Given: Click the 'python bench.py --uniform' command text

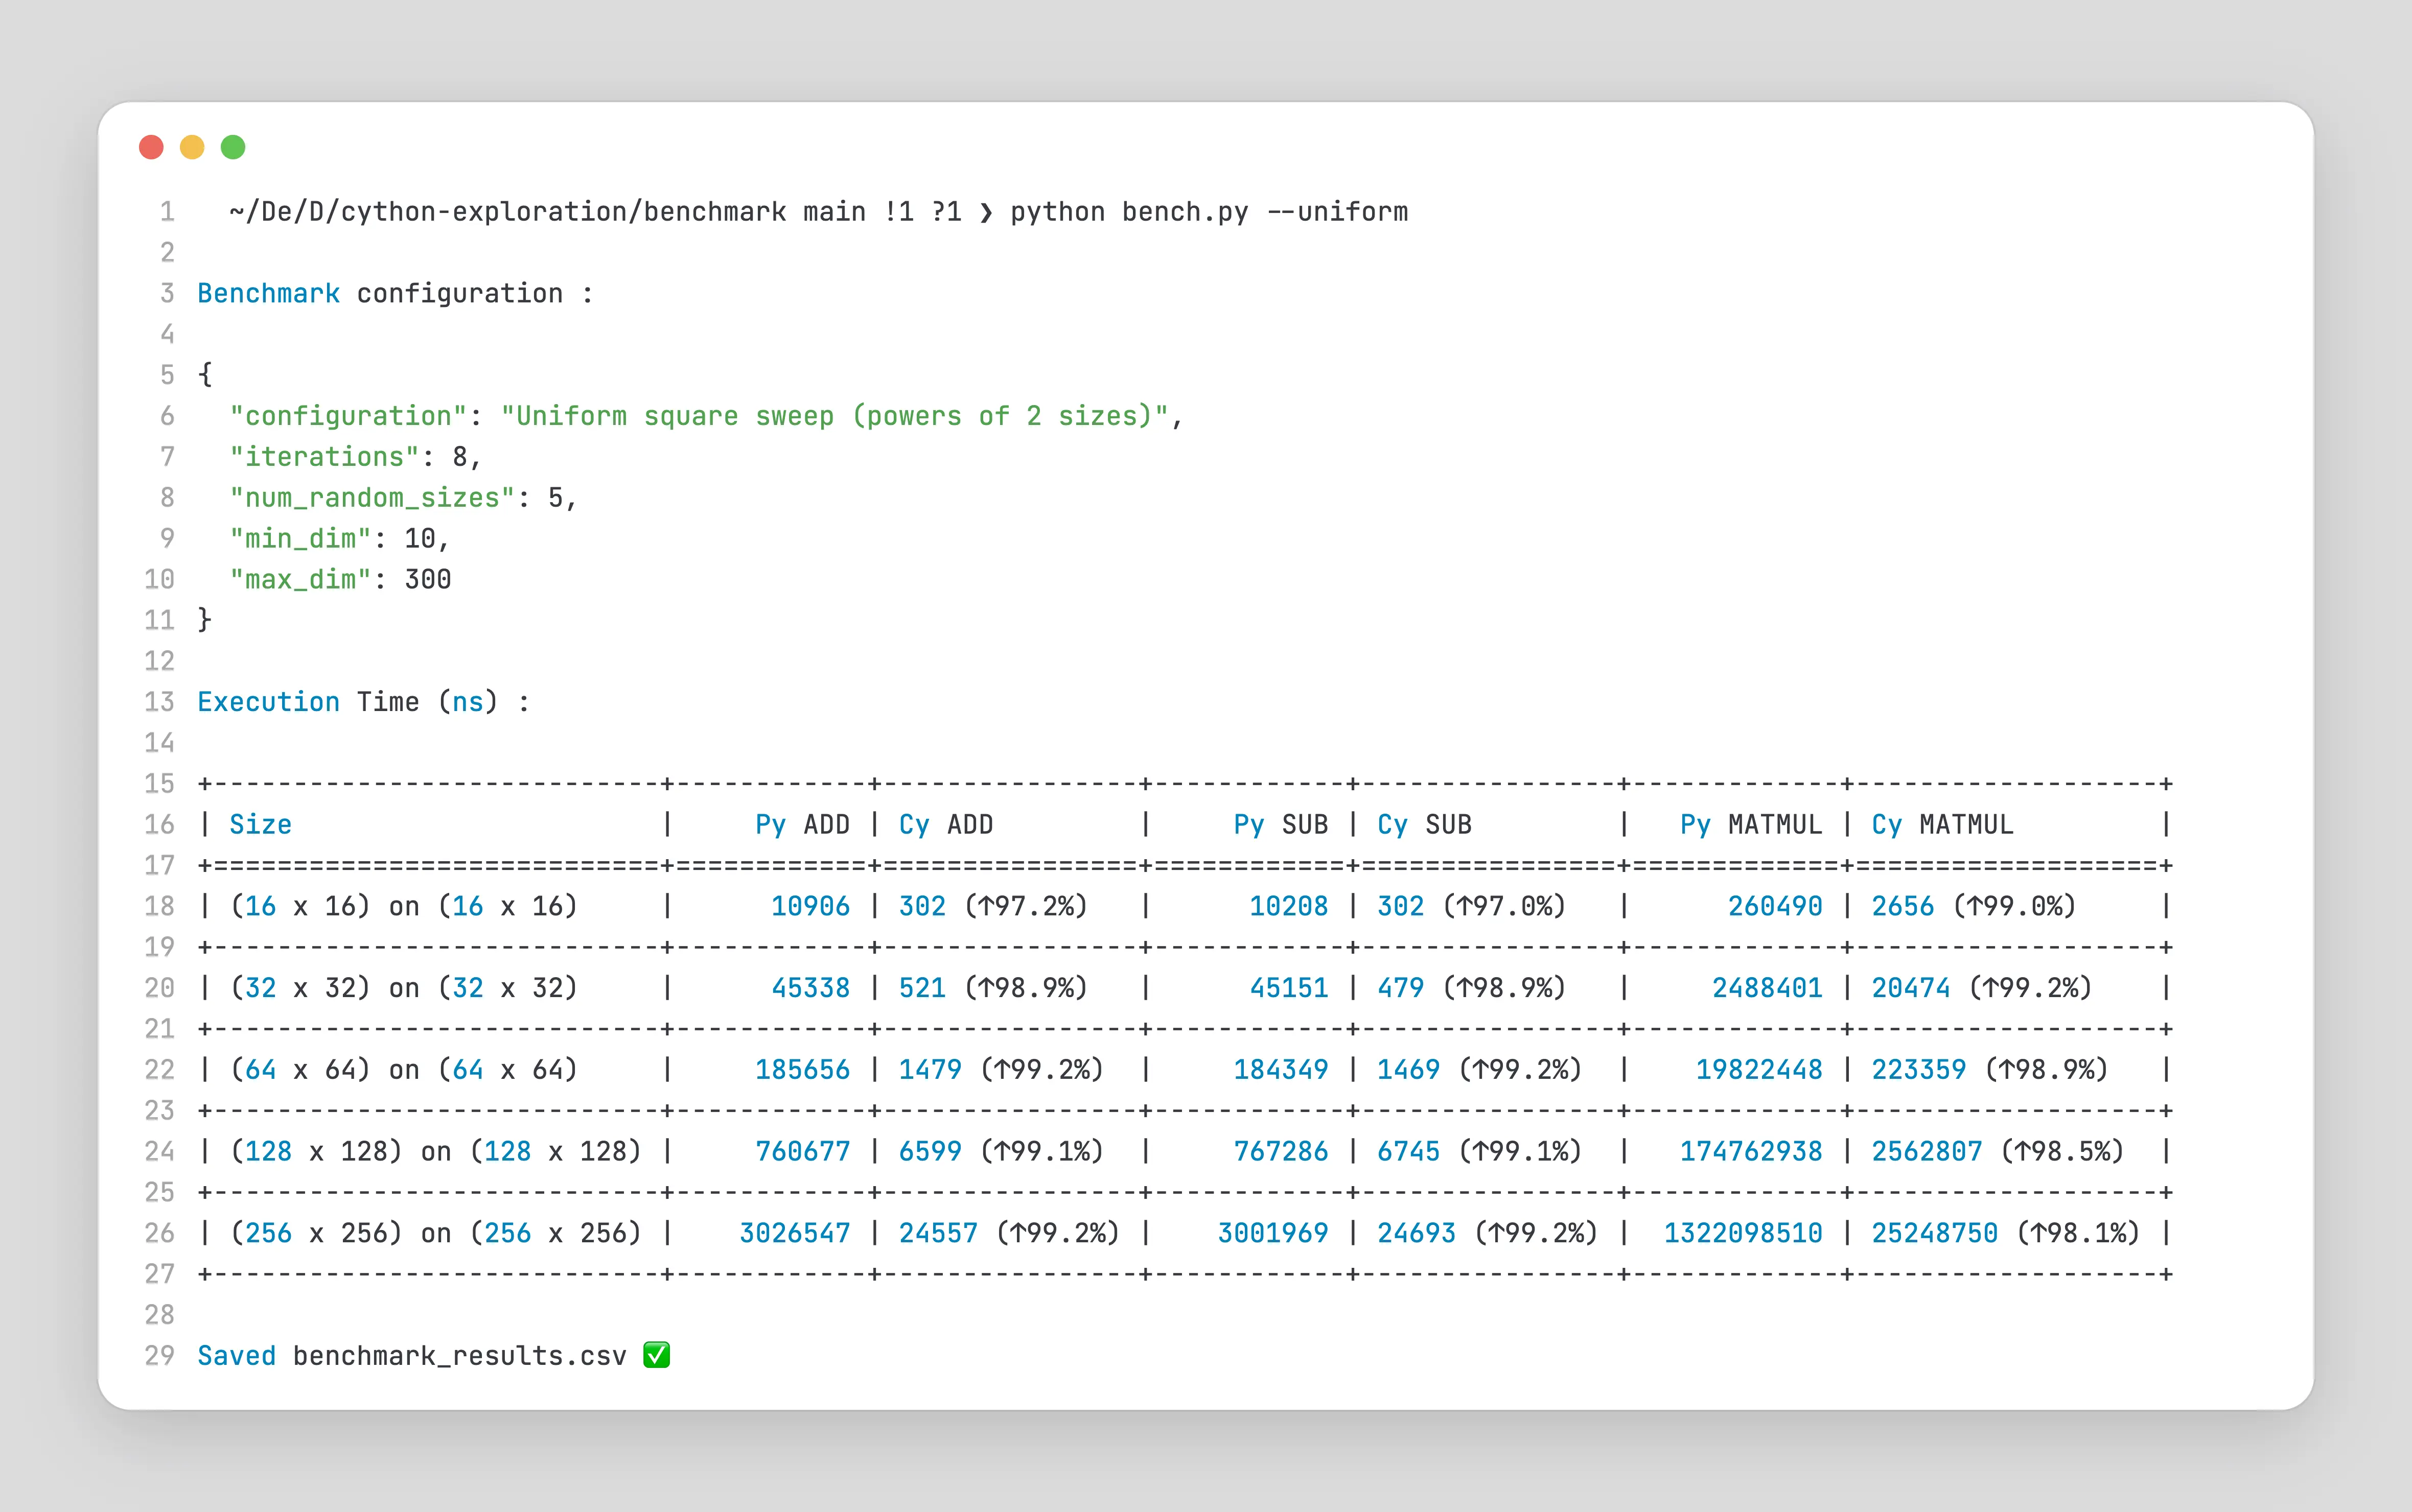Looking at the screenshot, I should (1209, 212).
